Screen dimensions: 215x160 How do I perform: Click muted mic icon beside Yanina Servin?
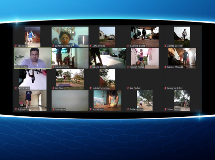(165, 109)
